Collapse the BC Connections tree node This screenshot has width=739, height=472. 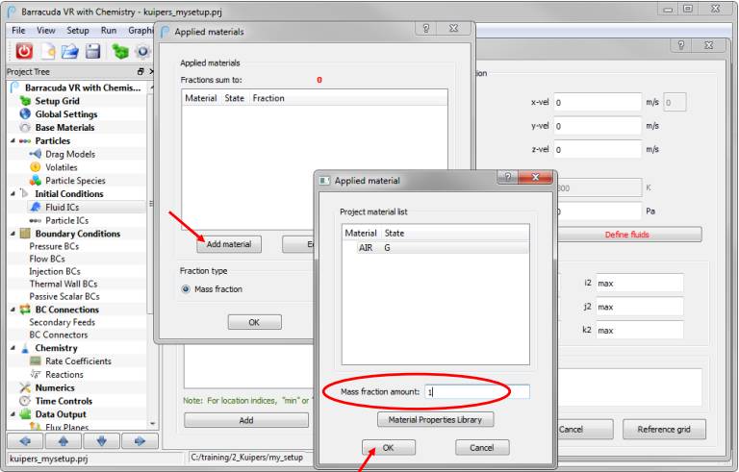(x=13, y=310)
